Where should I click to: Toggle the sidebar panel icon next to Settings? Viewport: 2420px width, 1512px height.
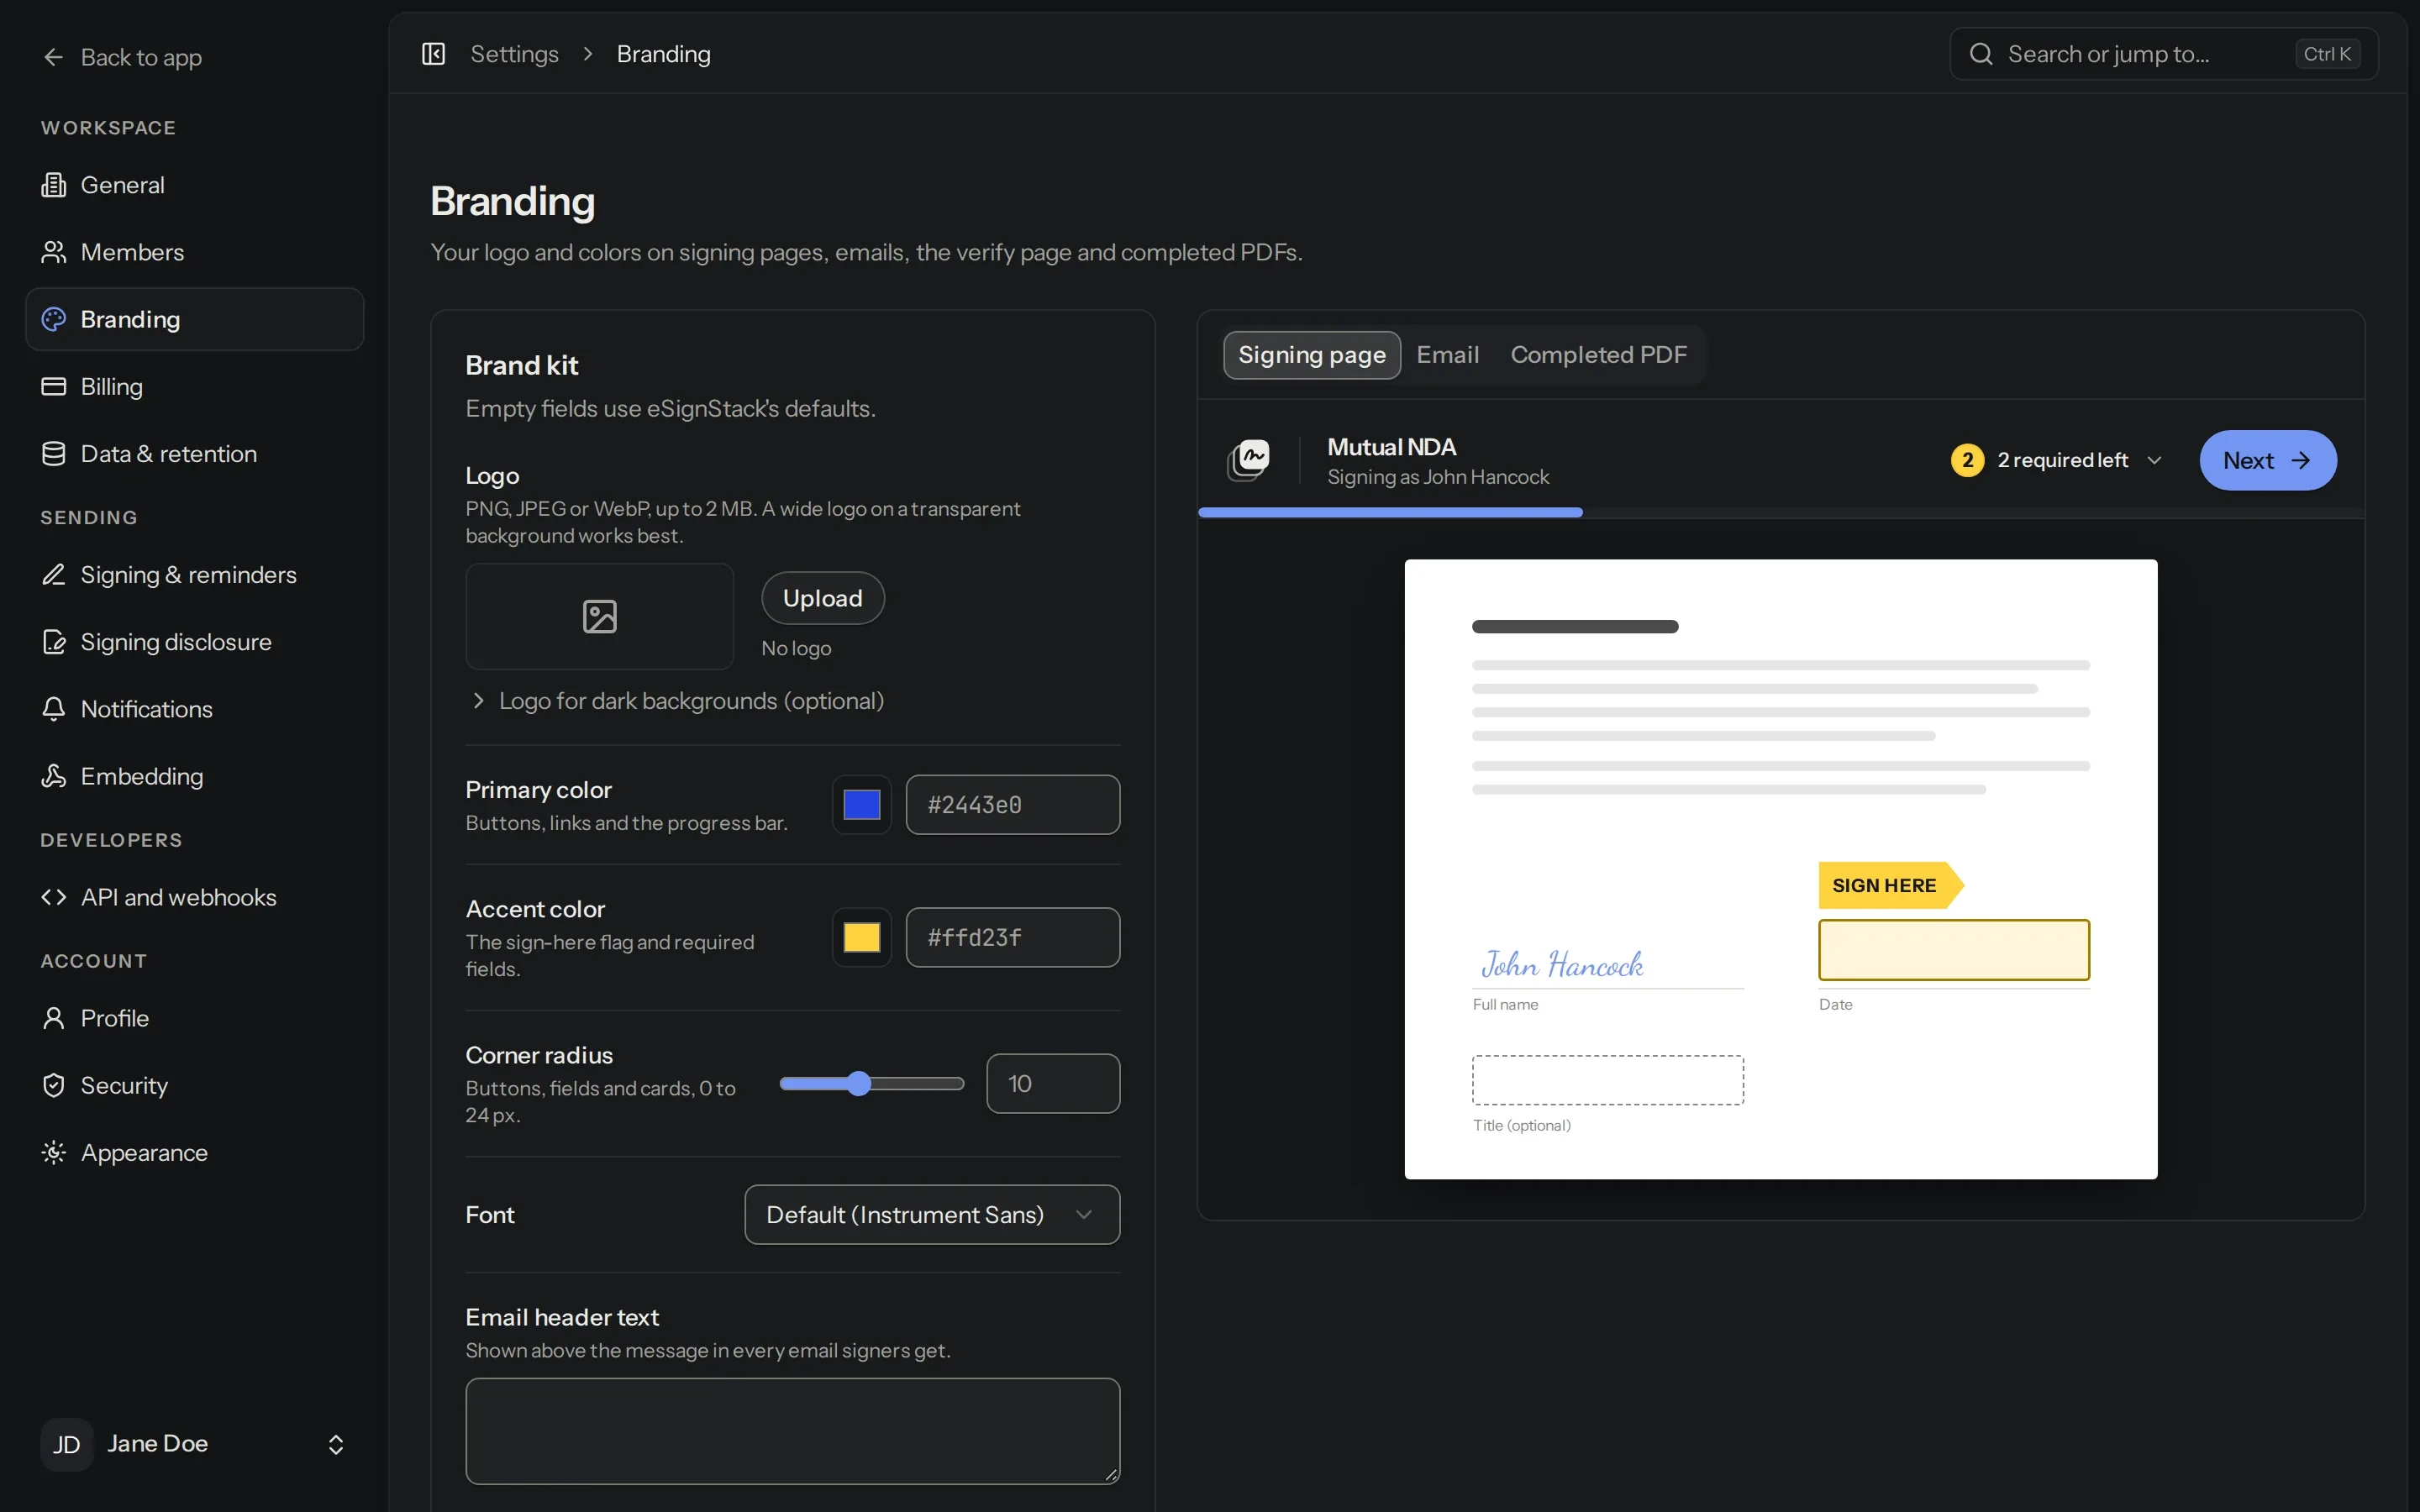click(x=433, y=54)
